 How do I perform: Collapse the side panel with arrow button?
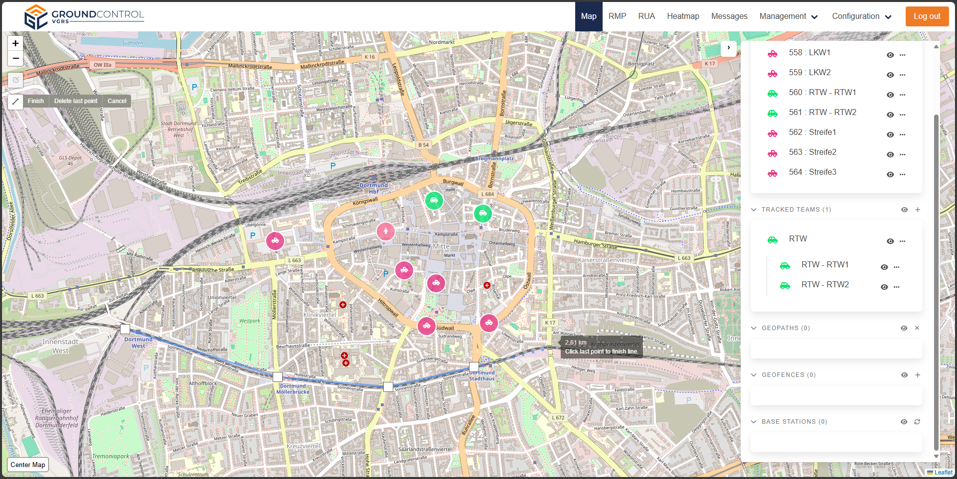(x=728, y=48)
